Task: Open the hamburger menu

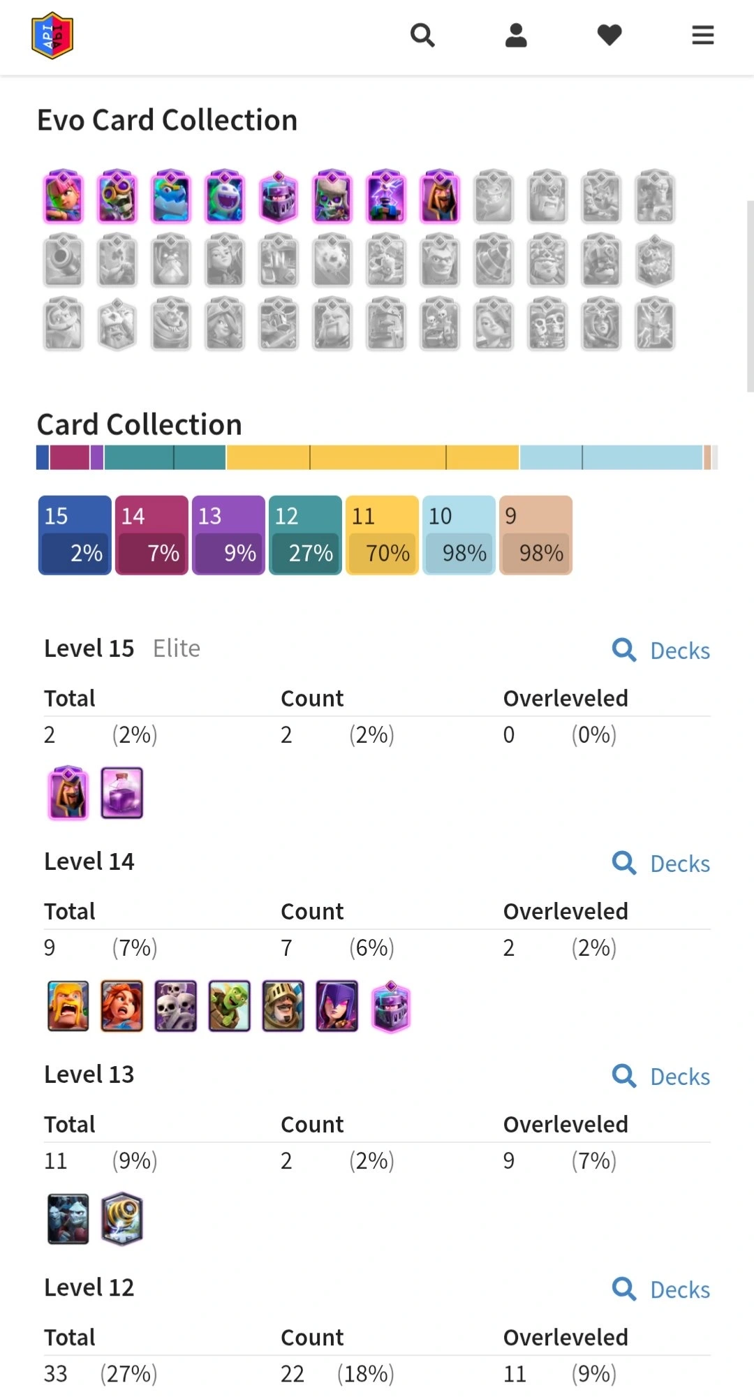Action: (703, 35)
